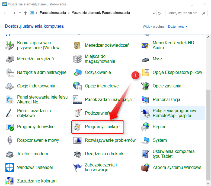Expand the Duże ikony view dropdown

pyautogui.click(x=178, y=27)
